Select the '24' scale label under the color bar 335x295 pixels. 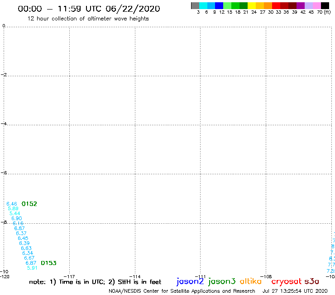[x=254, y=12]
